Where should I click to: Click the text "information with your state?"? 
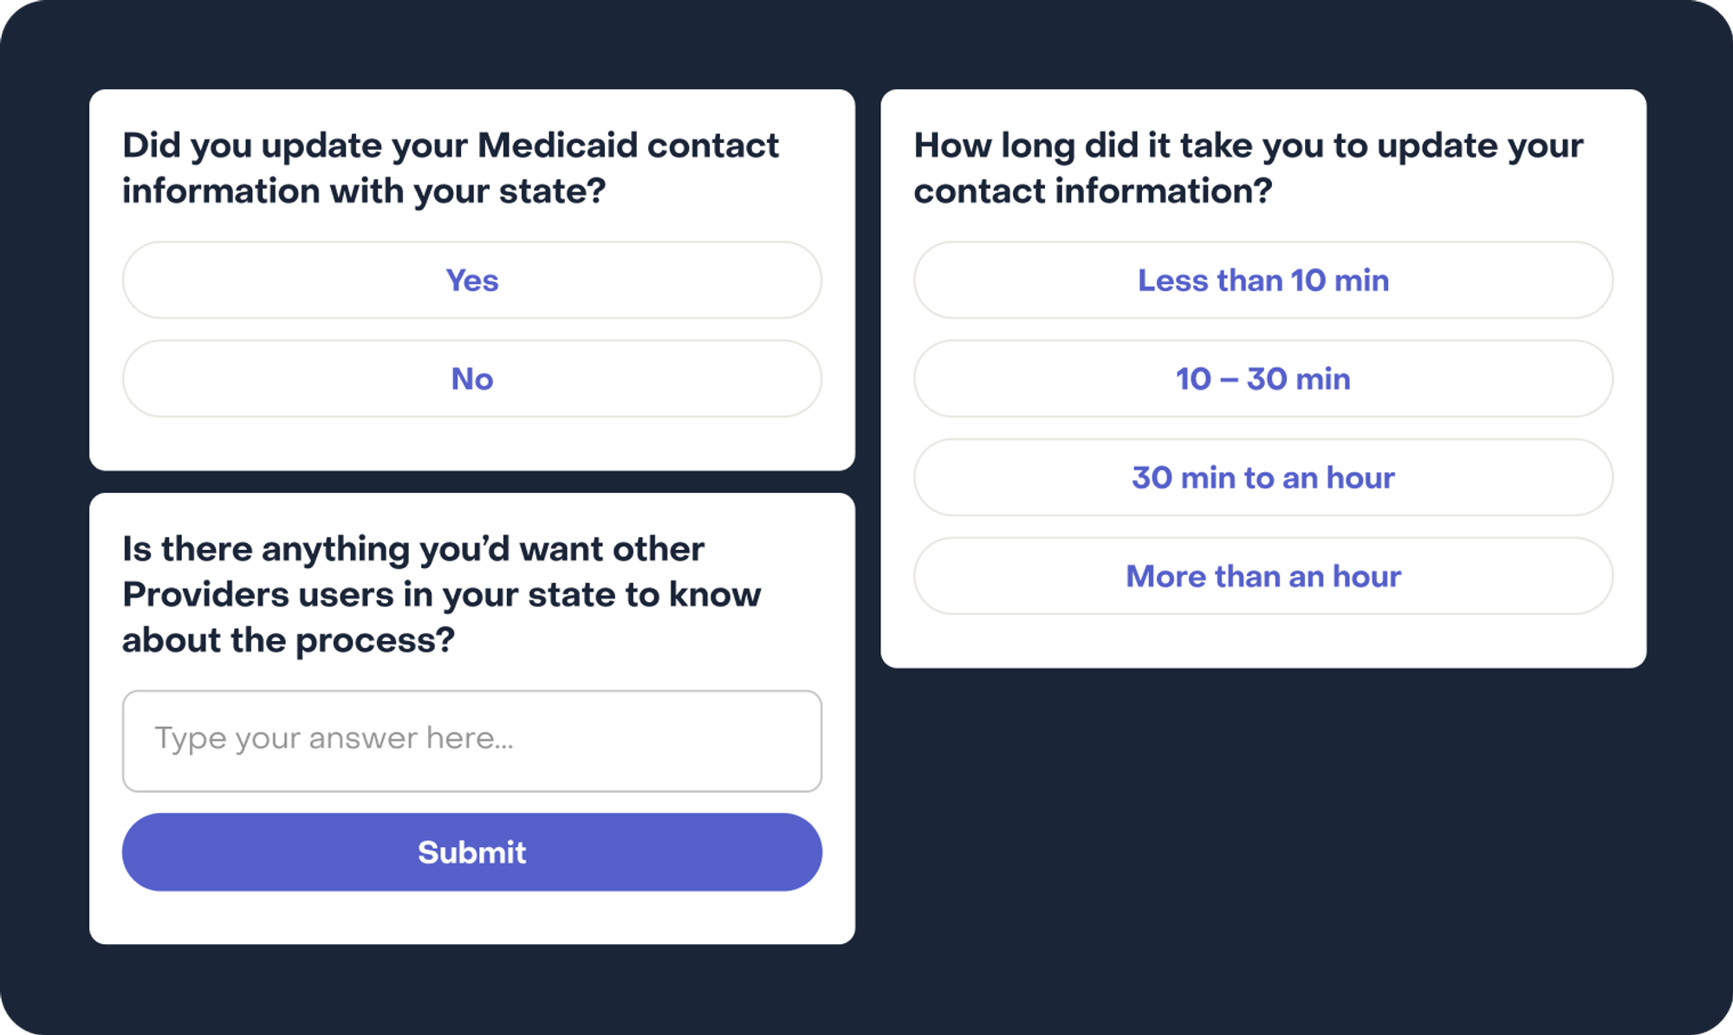click(363, 191)
